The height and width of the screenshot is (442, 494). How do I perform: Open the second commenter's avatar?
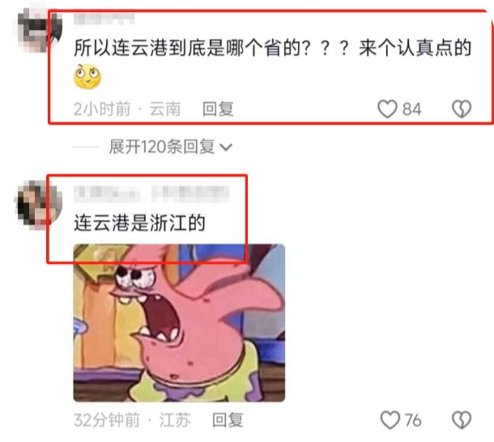[x=38, y=203]
